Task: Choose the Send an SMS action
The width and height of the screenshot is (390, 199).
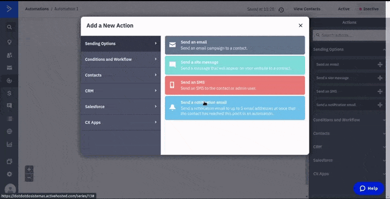Action: click(235, 85)
